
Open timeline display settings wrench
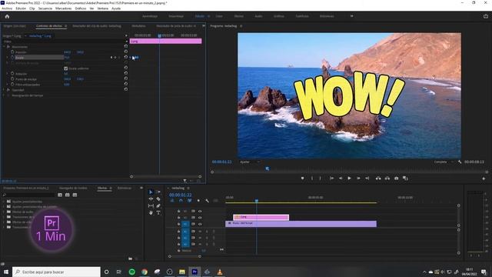point(207,201)
